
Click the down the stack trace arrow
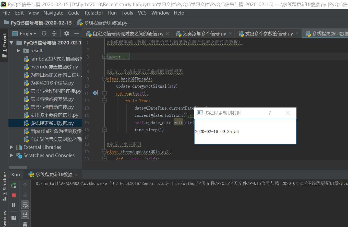pyautogui.click(x=25, y=195)
